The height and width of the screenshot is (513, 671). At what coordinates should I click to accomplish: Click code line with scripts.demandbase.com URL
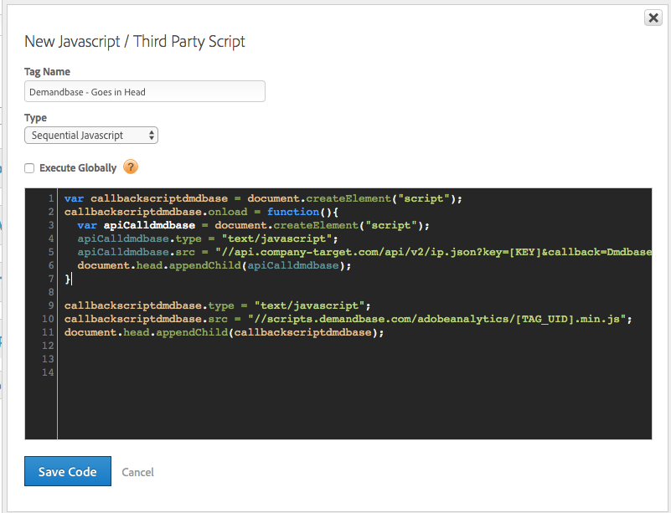coord(348,319)
